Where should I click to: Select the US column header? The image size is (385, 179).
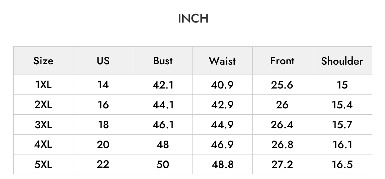click(103, 61)
